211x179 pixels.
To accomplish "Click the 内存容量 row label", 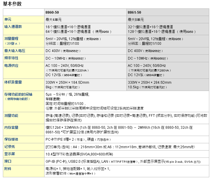I will (11, 127).
